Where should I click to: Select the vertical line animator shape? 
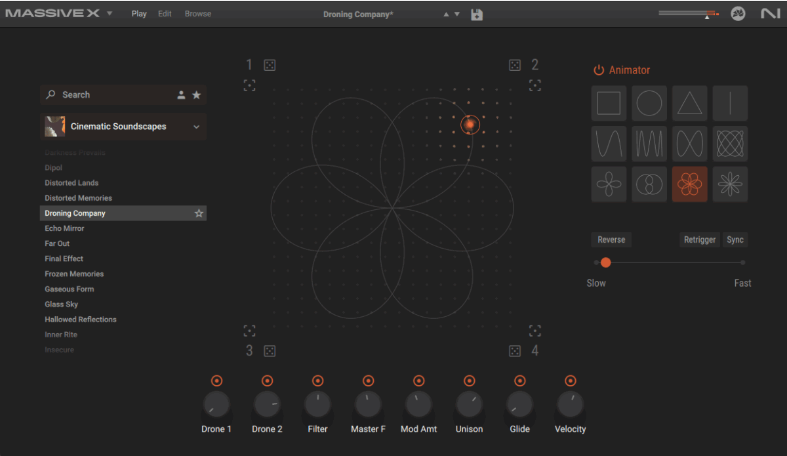730,103
